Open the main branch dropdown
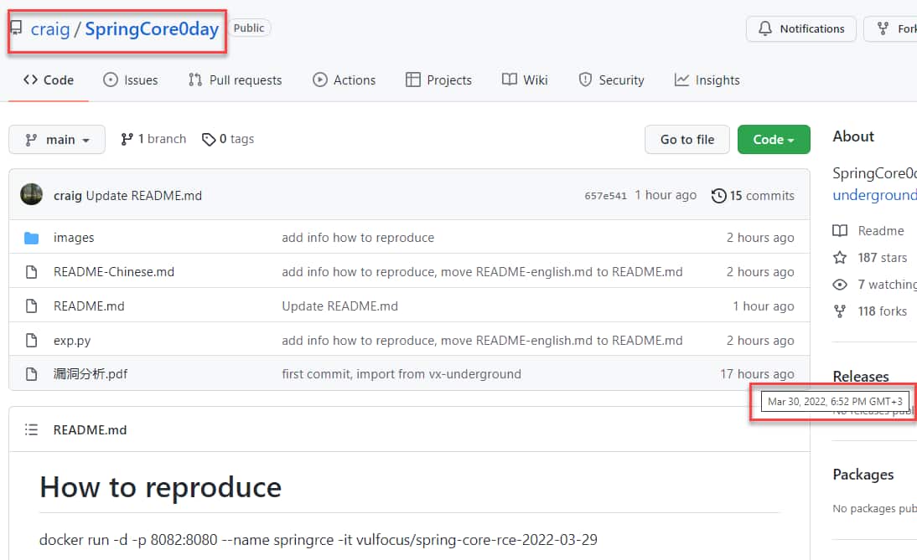The height and width of the screenshot is (560, 917). tap(57, 140)
